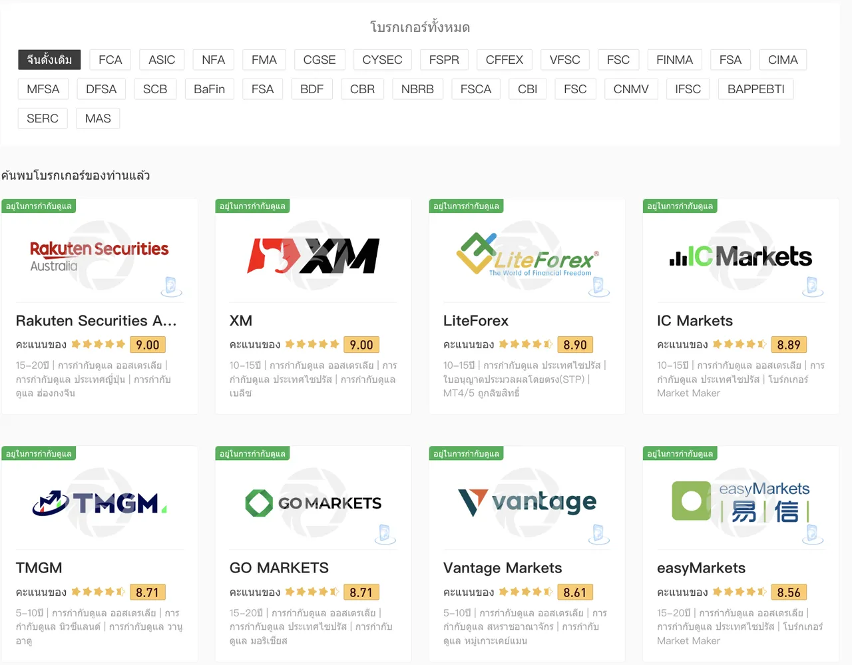Select the BAPPEBTI regulator filter
Viewport: 852px width, 665px height.
coord(756,89)
